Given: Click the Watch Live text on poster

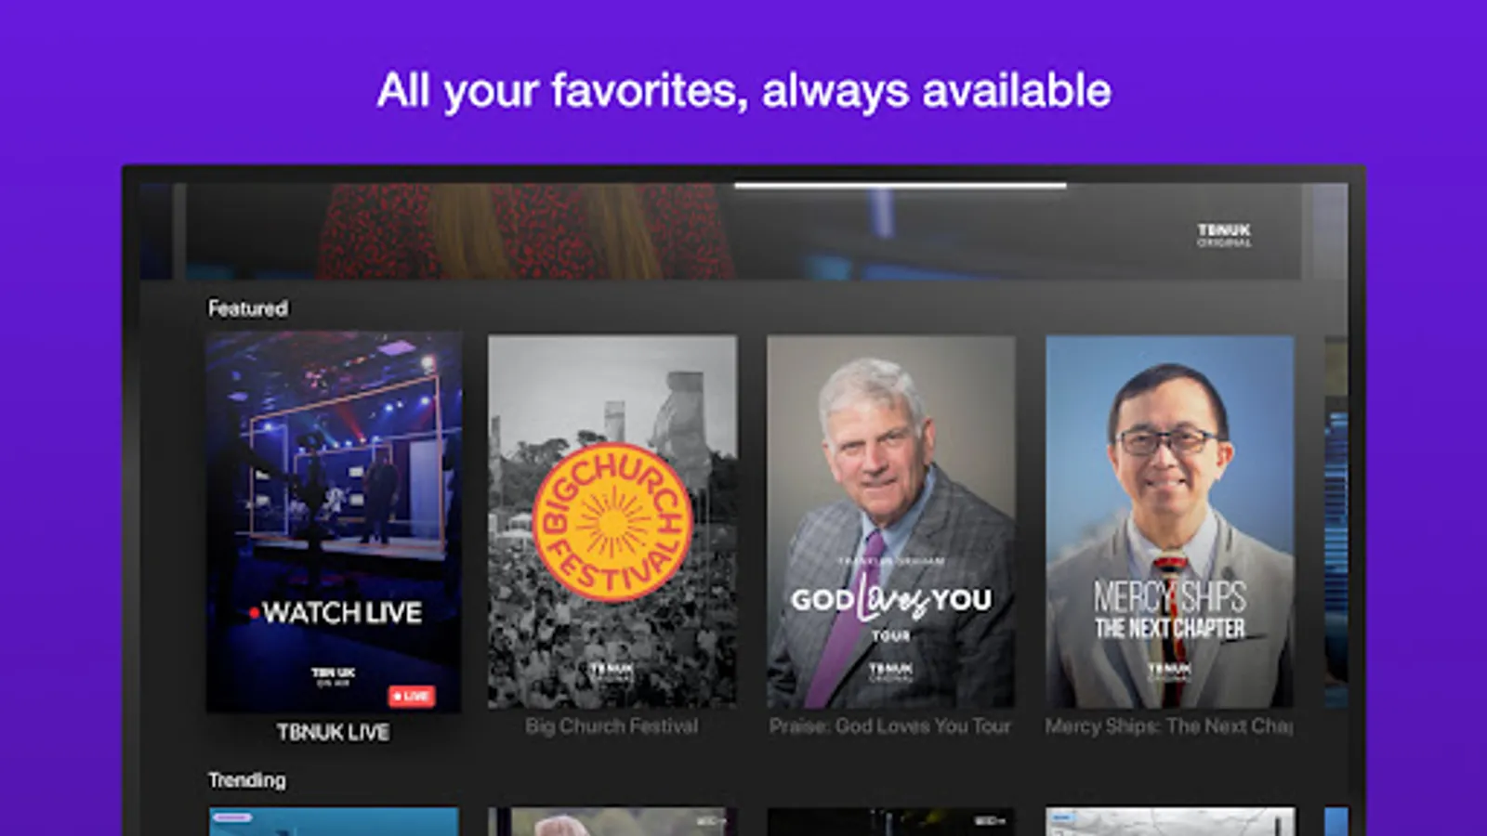Looking at the screenshot, I should point(336,612).
